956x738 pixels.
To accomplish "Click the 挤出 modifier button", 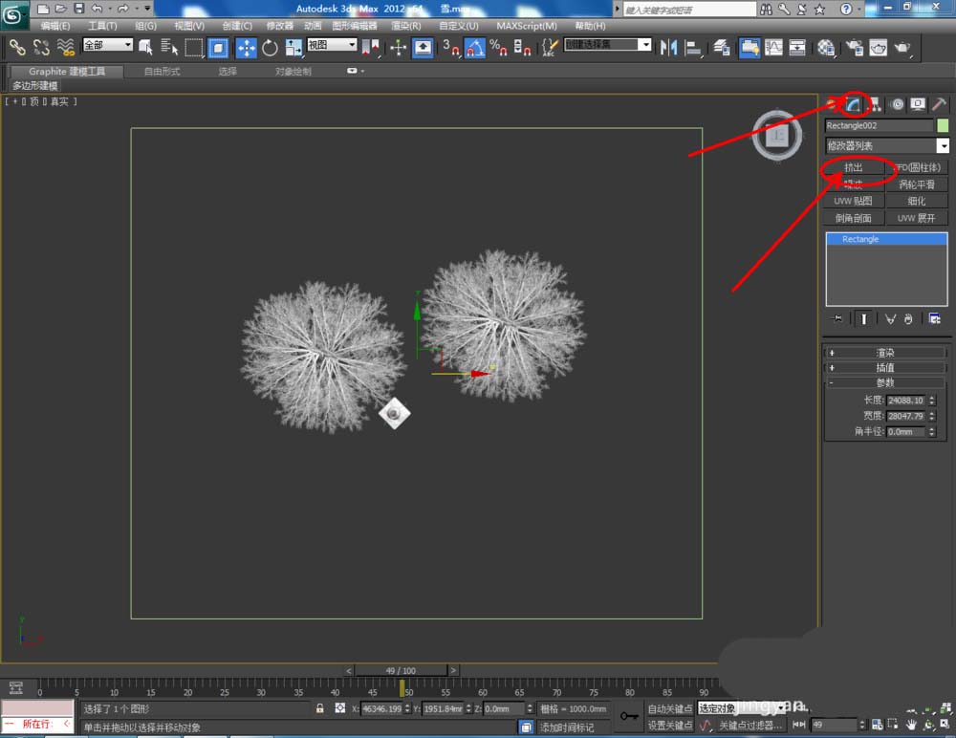I will (854, 167).
